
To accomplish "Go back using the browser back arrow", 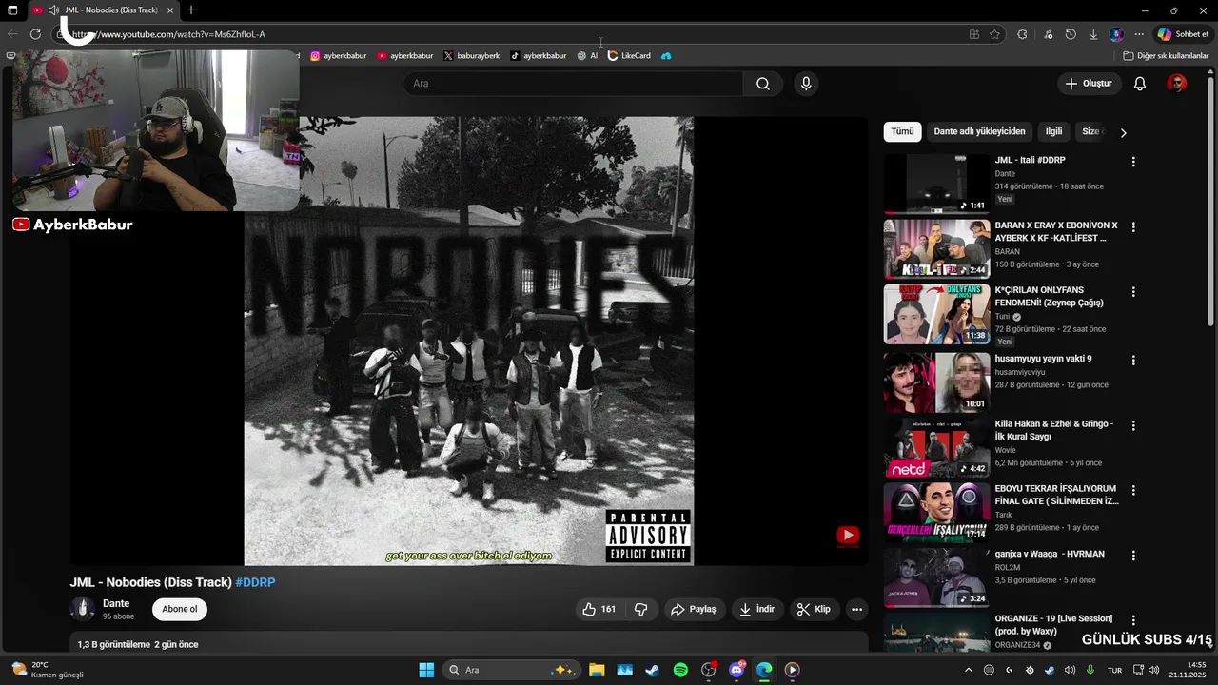I will click(12, 34).
